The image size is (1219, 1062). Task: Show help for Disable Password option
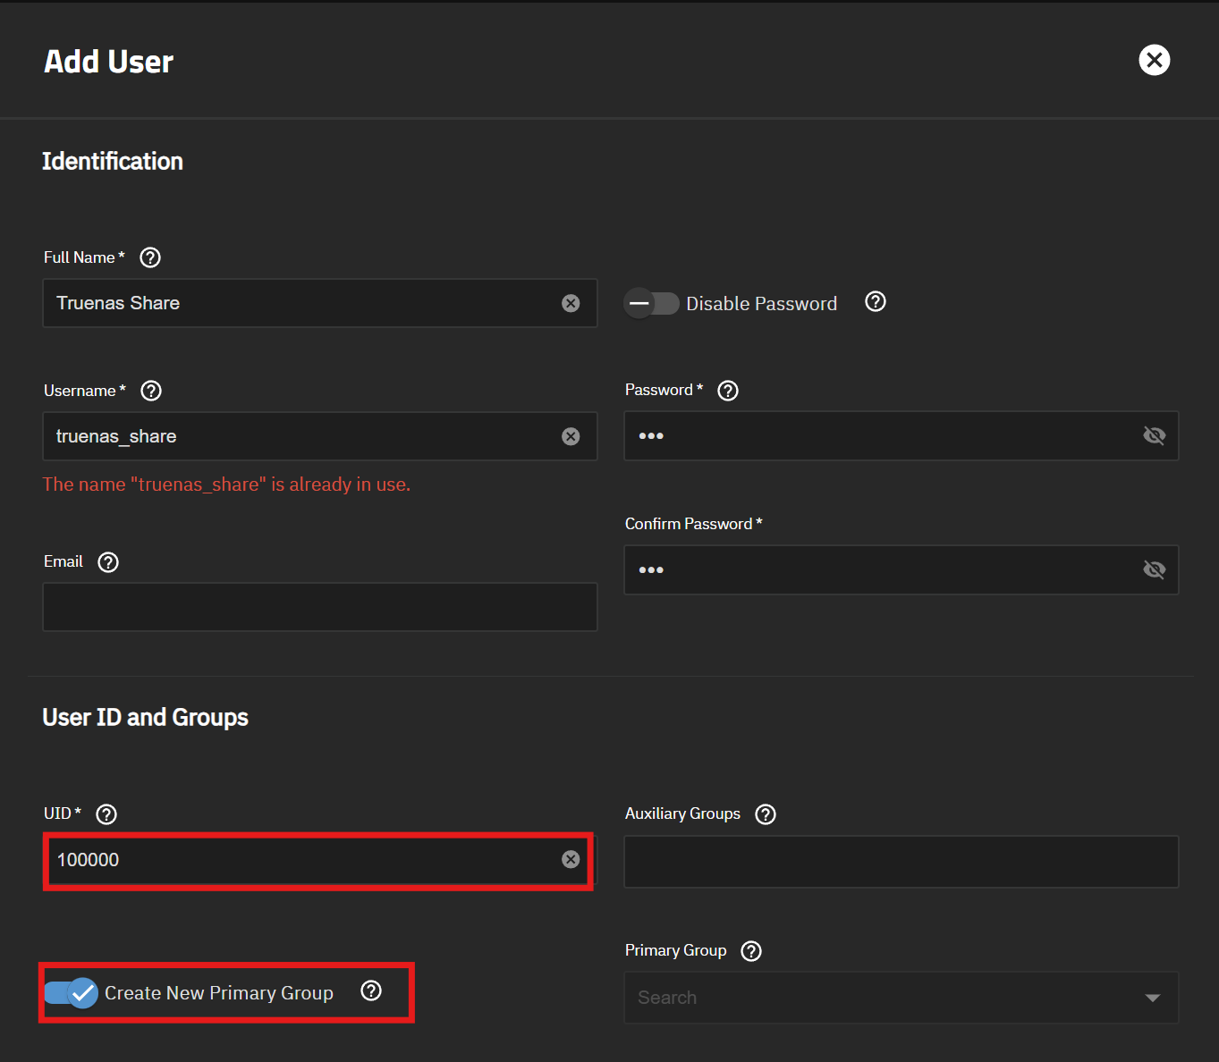coord(875,302)
